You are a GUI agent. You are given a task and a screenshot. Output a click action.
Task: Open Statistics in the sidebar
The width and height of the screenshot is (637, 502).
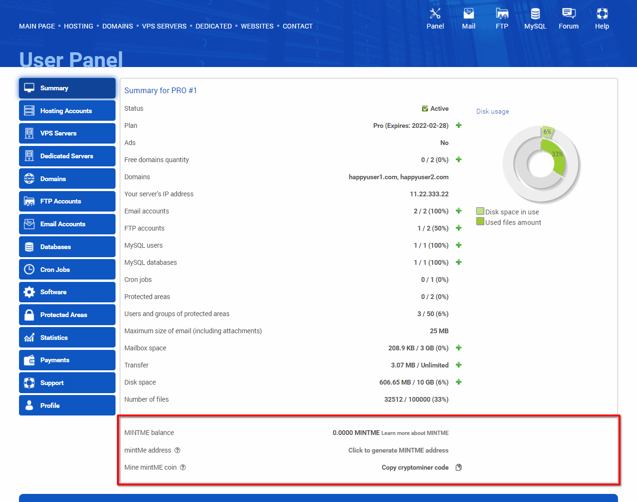pyautogui.click(x=67, y=338)
